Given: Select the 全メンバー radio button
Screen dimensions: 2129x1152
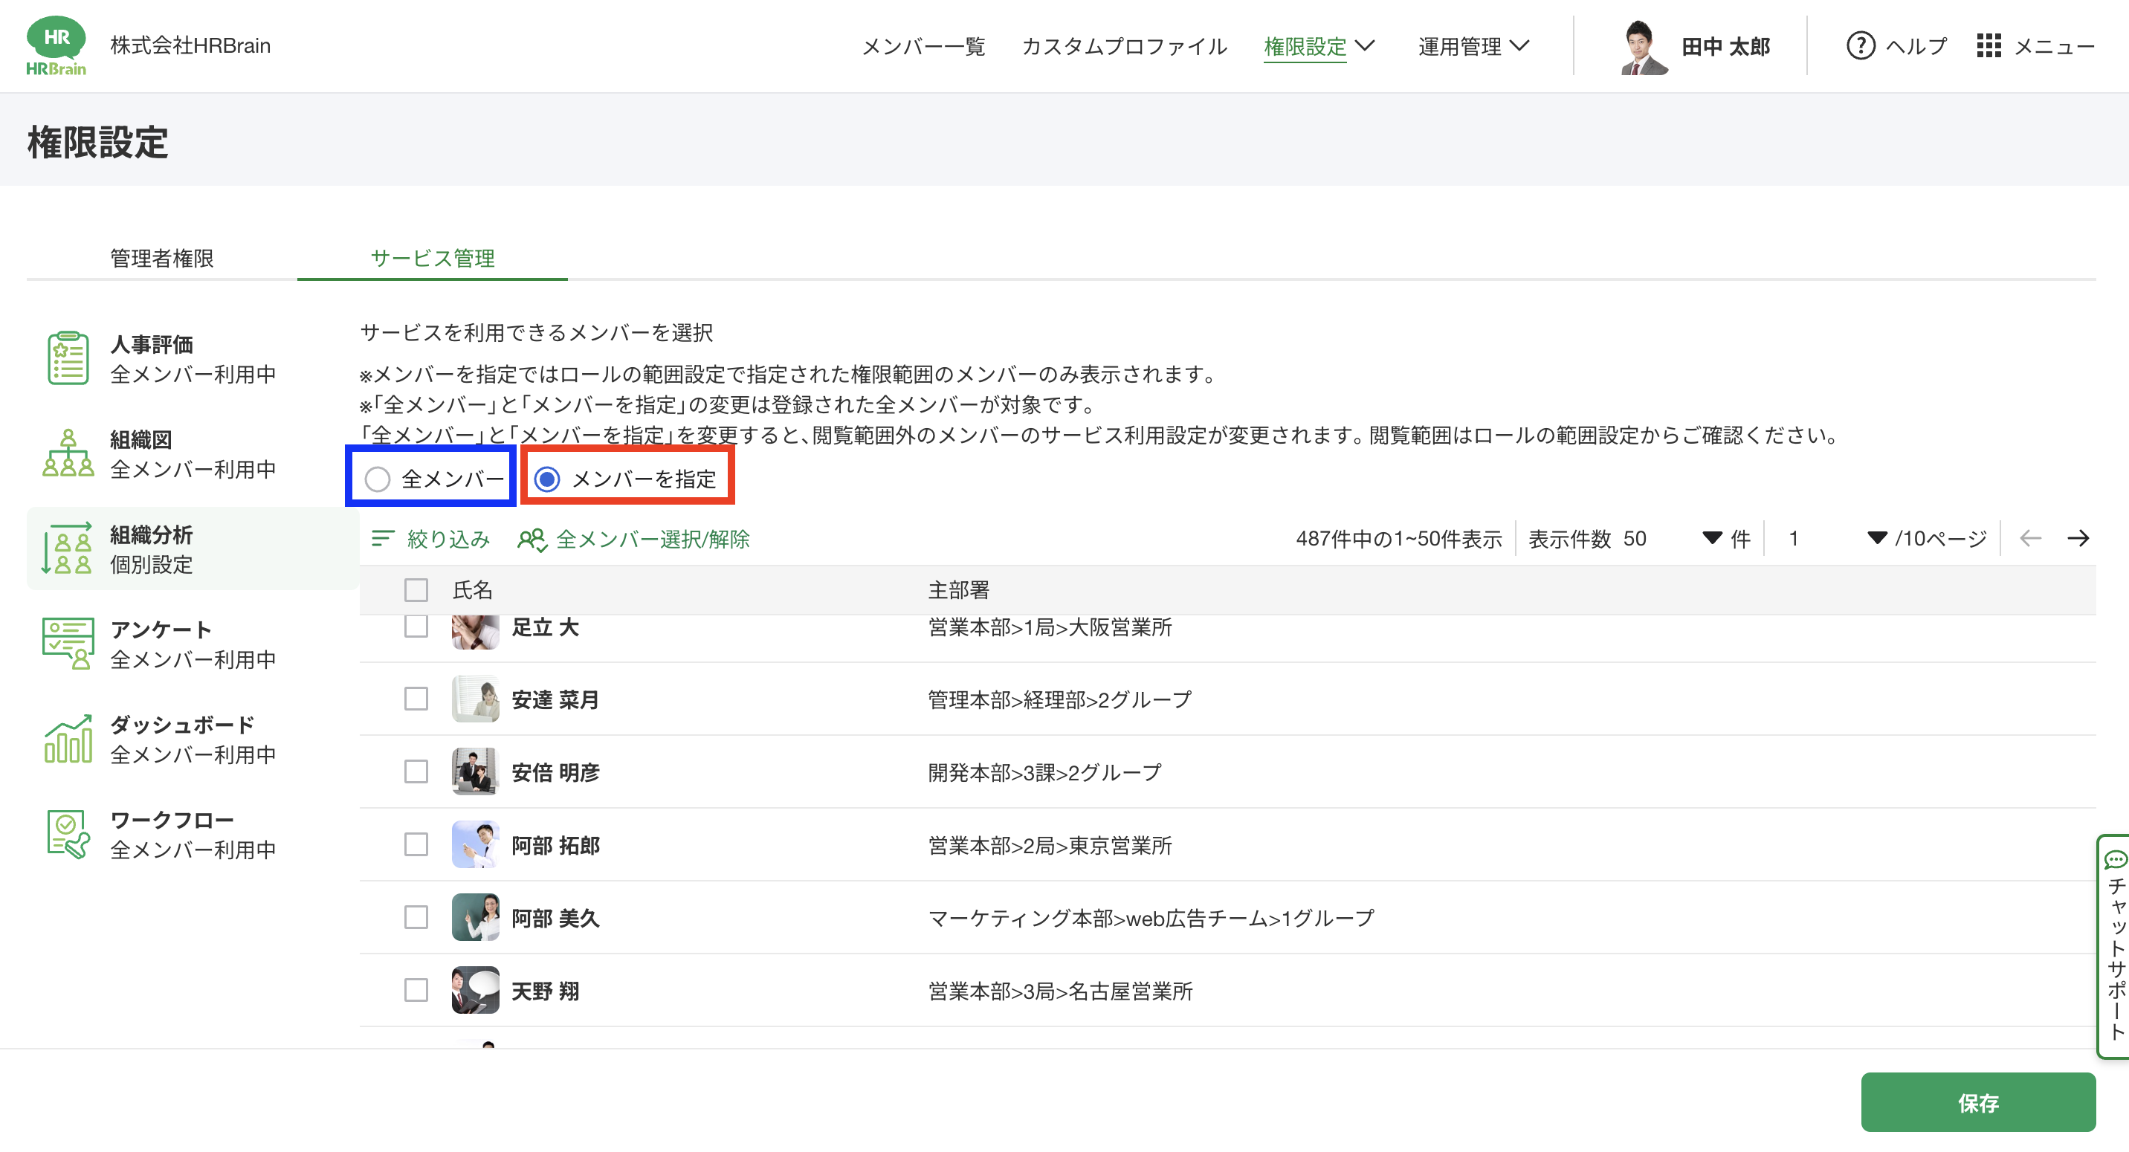Looking at the screenshot, I should pyautogui.click(x=378, y=479).
